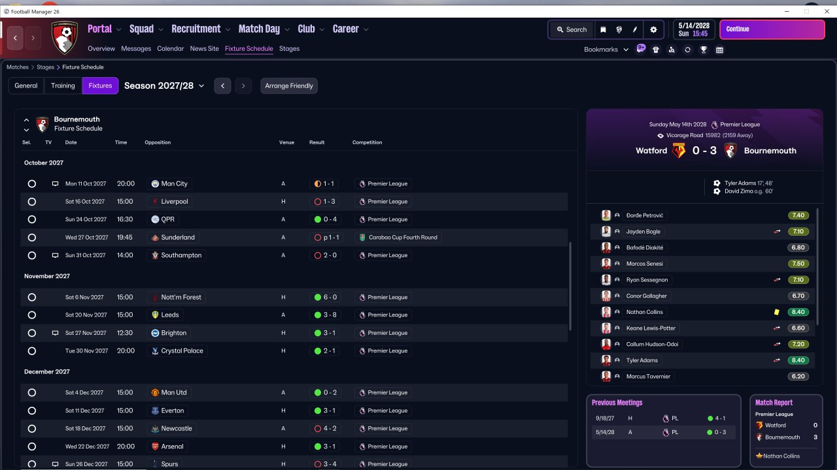Expand the Portal menu dropdown
The width and height of the screenshot is (837, 470).
(x=119, y=29)
